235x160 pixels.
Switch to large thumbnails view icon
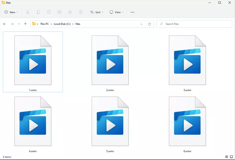[231, 157]
